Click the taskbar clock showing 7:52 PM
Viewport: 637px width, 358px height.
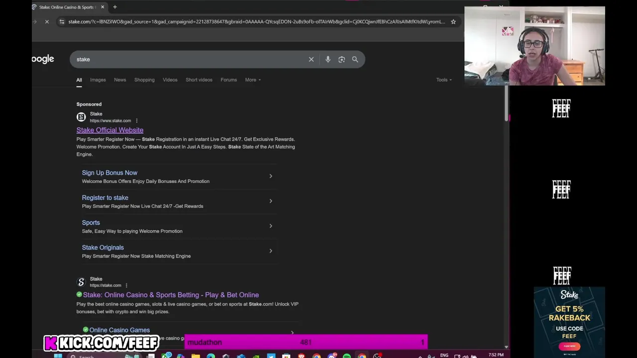[496, 355]
